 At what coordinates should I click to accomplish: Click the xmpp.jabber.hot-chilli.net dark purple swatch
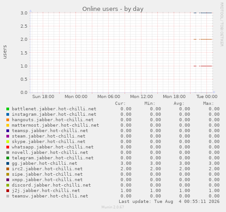[x=8, y=180]
